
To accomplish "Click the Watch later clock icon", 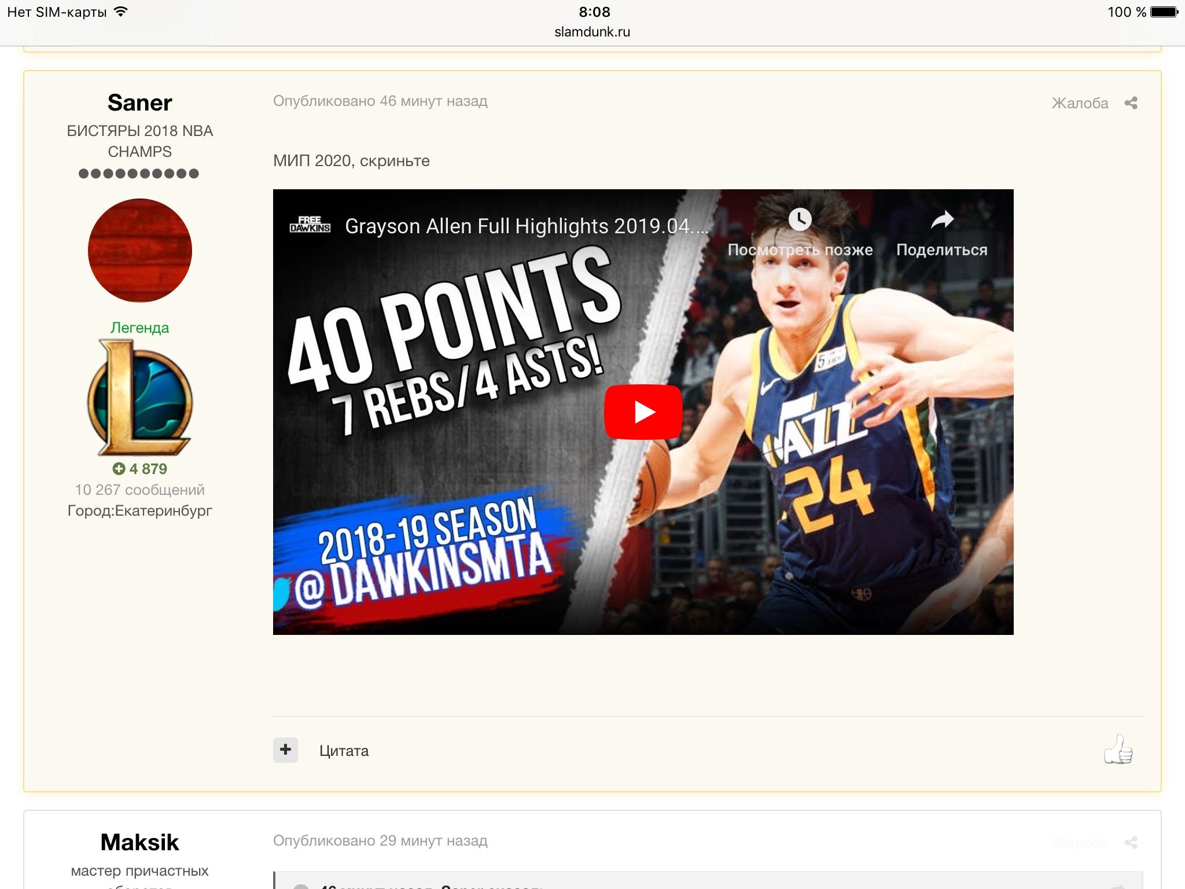I will [800, 219].
